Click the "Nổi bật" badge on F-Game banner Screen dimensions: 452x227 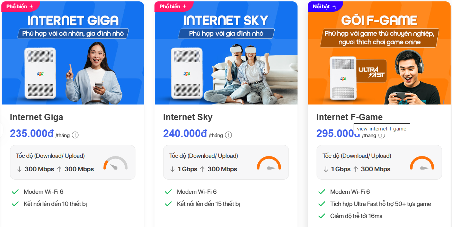pyautogui.click(x=325, y=7)
